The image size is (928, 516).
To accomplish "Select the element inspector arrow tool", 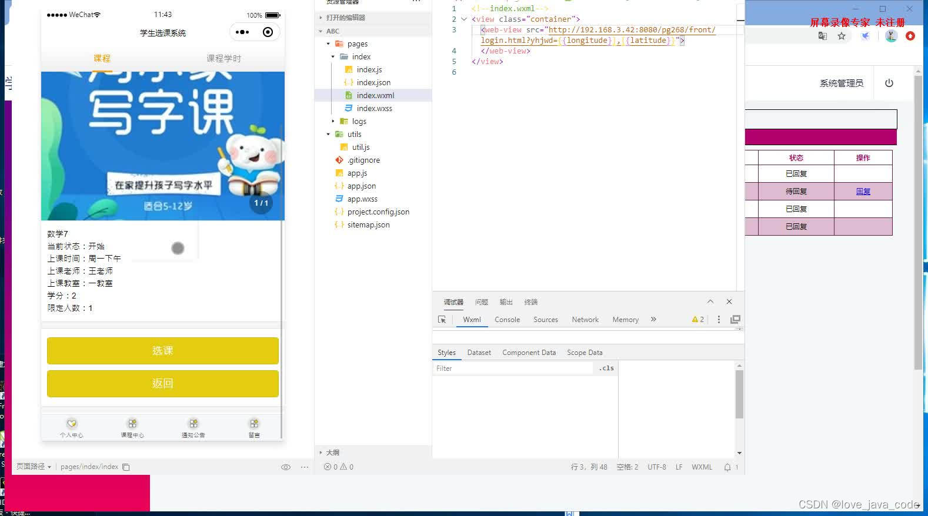I will (442, 320).
